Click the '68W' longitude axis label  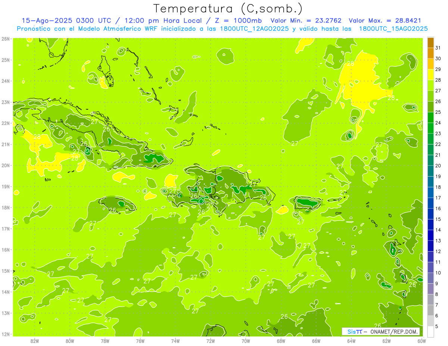point(281,340)
